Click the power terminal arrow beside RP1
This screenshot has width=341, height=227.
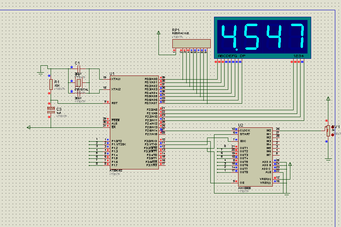[x=158, y=33]
